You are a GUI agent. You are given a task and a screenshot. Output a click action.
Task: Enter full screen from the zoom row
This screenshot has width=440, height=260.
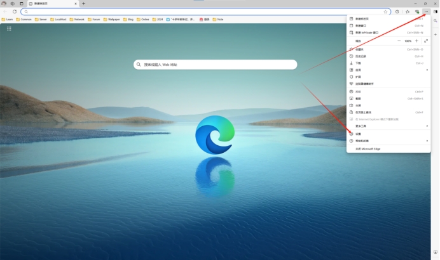[x=425, y=41]
